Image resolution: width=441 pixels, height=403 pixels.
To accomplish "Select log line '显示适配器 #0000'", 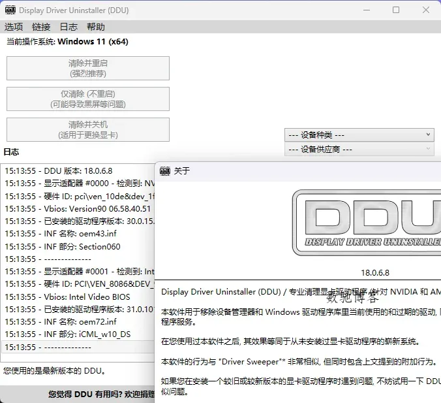I will tap(78, 184).
